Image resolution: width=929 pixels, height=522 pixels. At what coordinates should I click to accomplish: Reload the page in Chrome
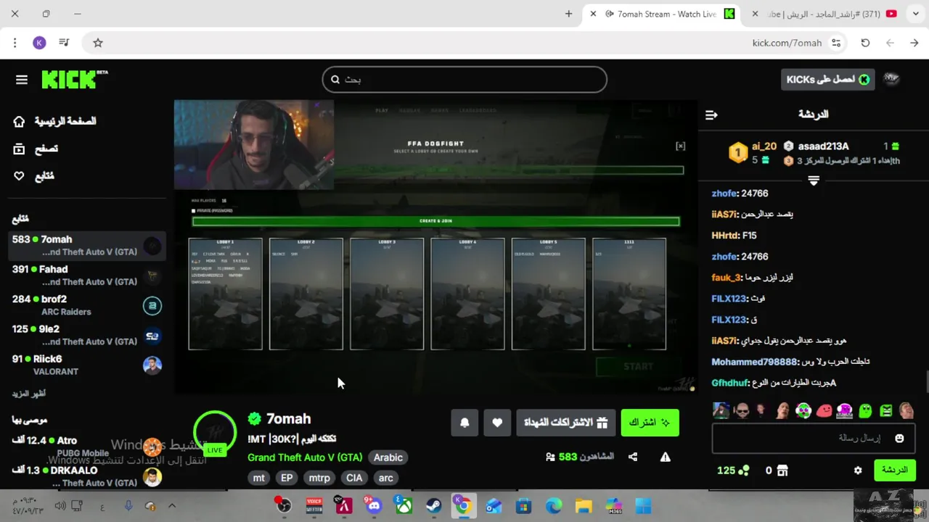coord(865,43)
